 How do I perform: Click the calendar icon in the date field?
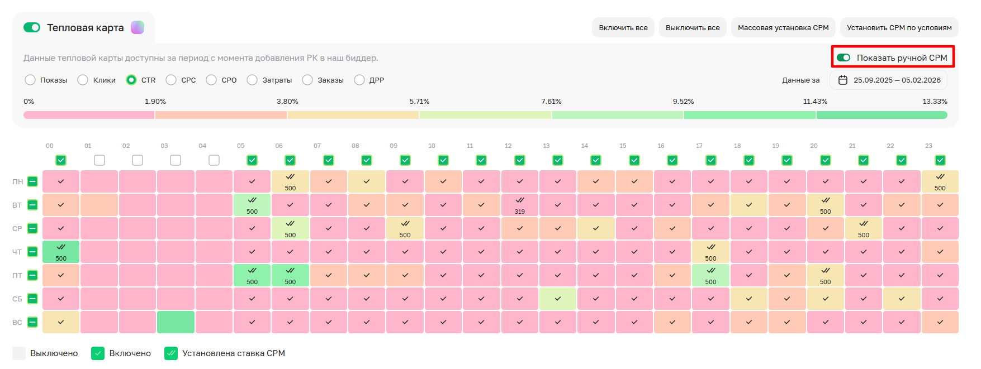843,80
